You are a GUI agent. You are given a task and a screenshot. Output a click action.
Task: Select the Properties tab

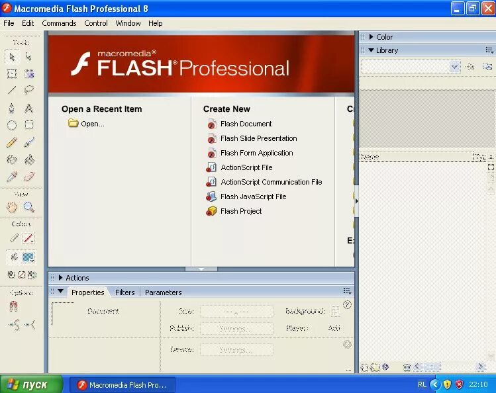(87, 292)
